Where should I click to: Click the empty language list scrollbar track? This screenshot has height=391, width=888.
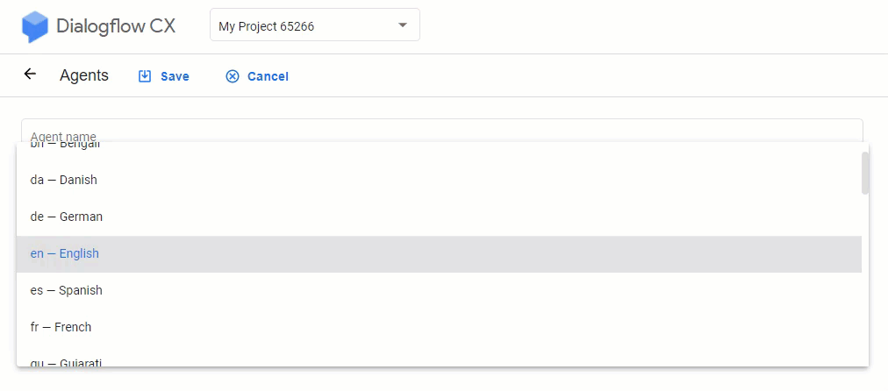(865, 280)
